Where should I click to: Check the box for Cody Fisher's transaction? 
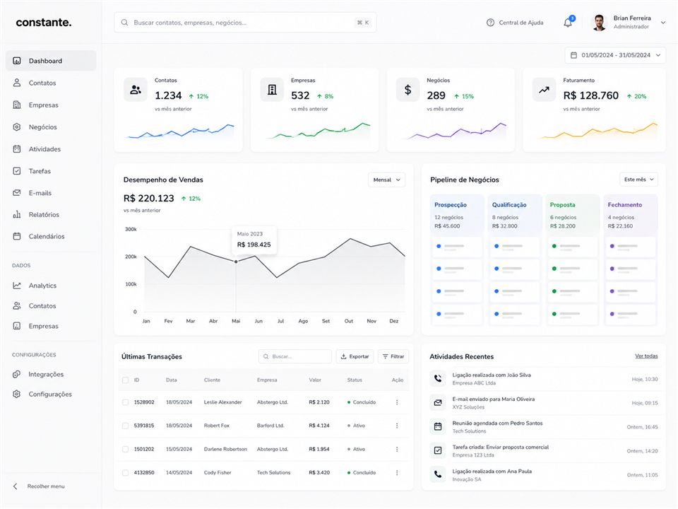pyautogui.click(x=126, y=473)
